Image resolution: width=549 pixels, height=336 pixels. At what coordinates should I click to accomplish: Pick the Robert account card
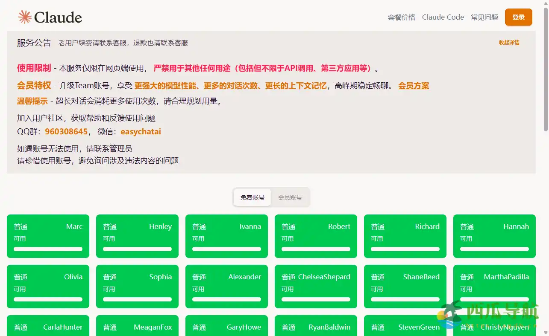pos(316,236)
